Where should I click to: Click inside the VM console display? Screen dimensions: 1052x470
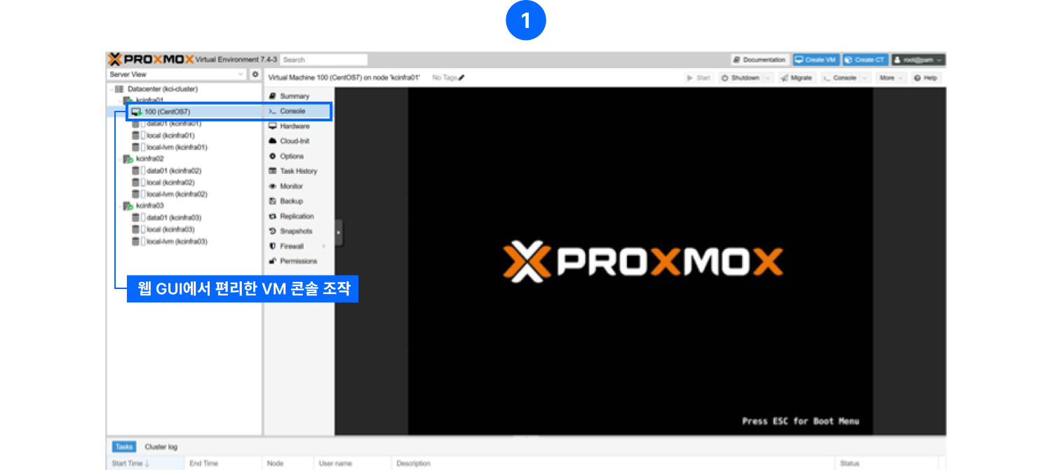point(640,261)
